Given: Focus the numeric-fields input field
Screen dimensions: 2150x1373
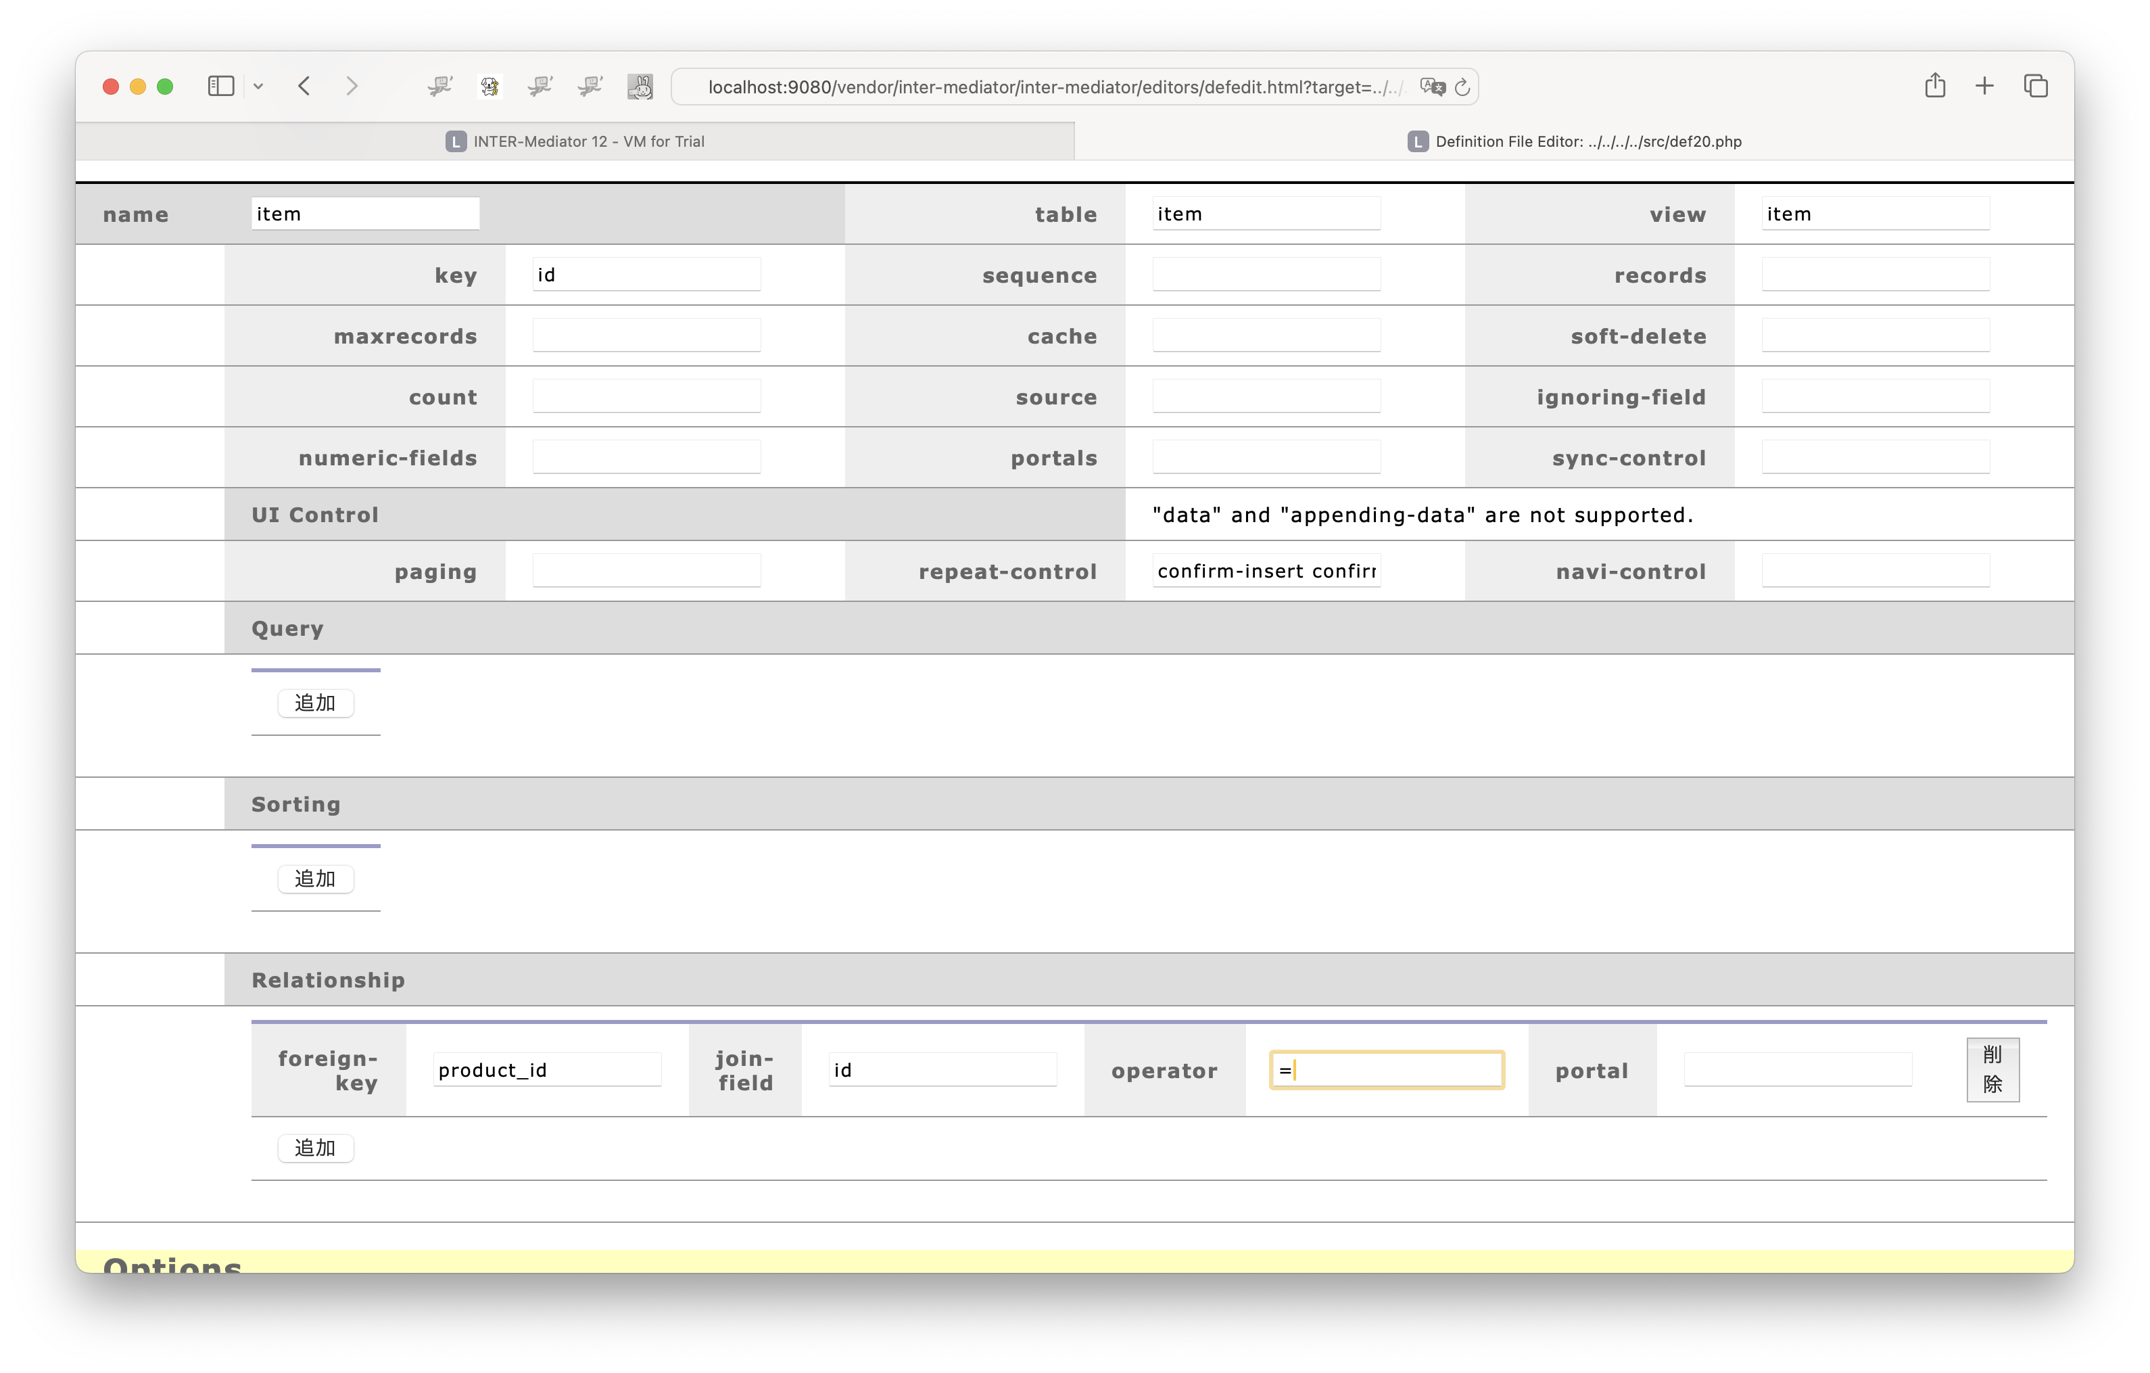Looking at the screenshot, I should point(646,457).
